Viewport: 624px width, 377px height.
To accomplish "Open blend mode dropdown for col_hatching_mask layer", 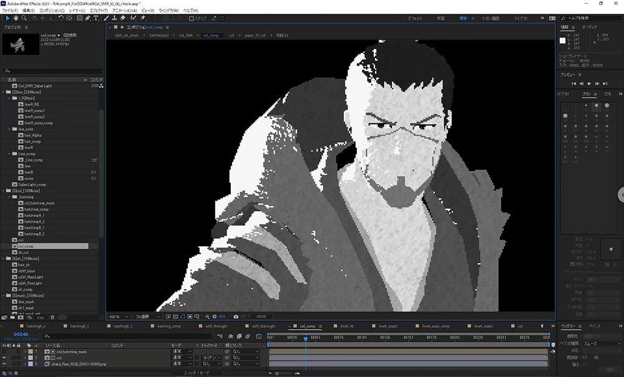I will coord(182,351).
